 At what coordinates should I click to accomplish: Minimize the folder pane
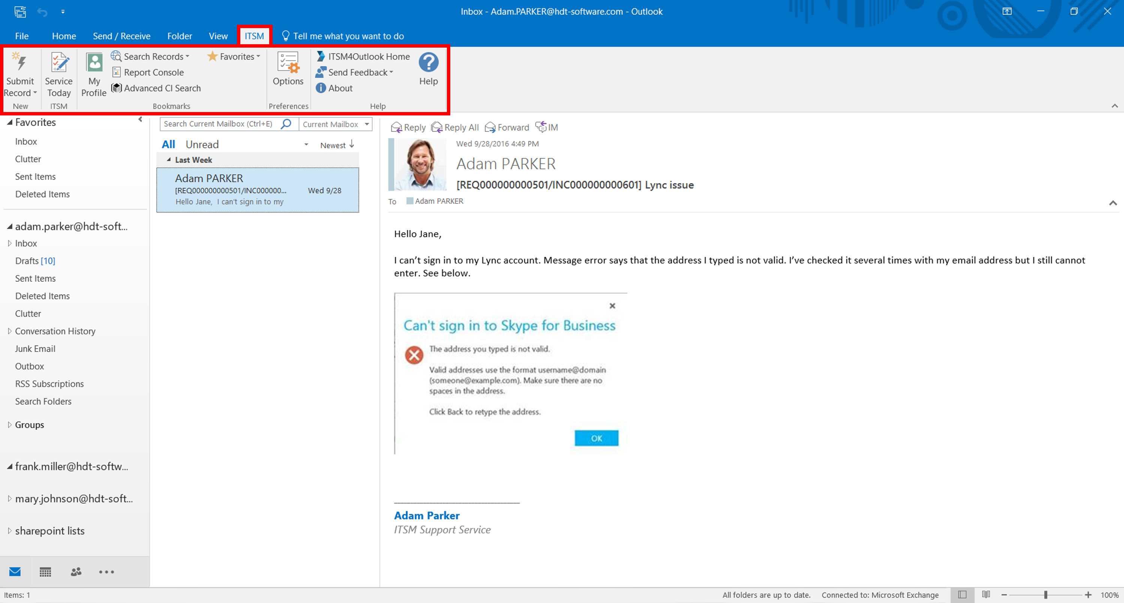tap(140, 119)
